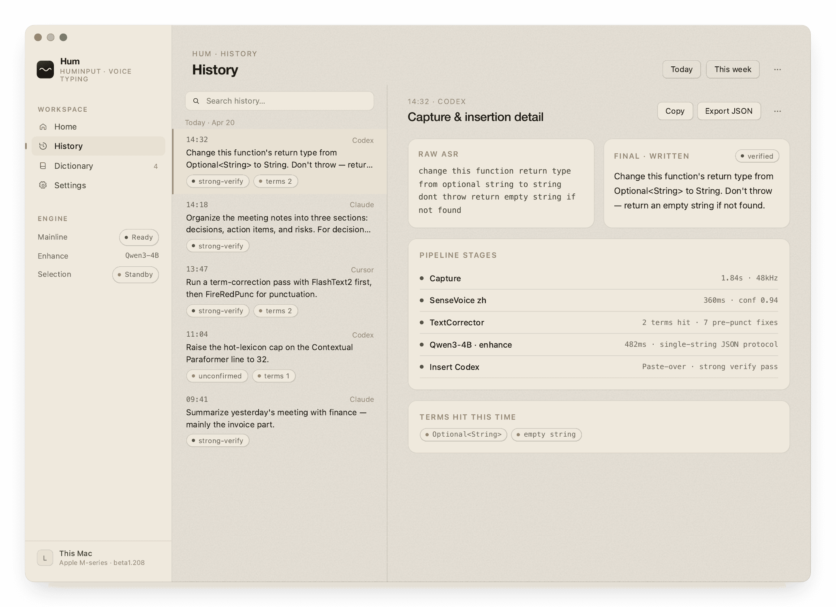This screenshot has height=607, width=836.
Task: Click the Optional<String> term chip
Action: coord(463,435)
